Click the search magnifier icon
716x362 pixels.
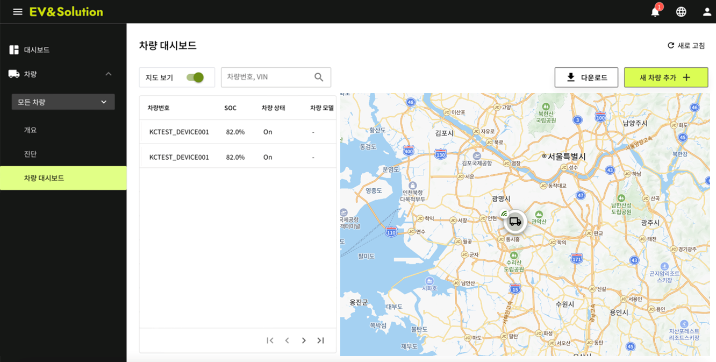tap(319, 77)
